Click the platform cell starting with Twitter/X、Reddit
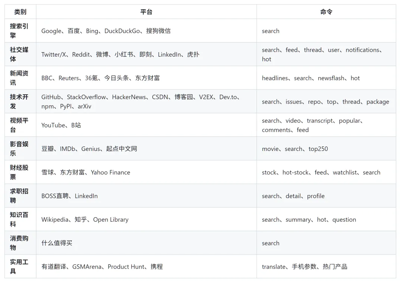 pos(146,54)
